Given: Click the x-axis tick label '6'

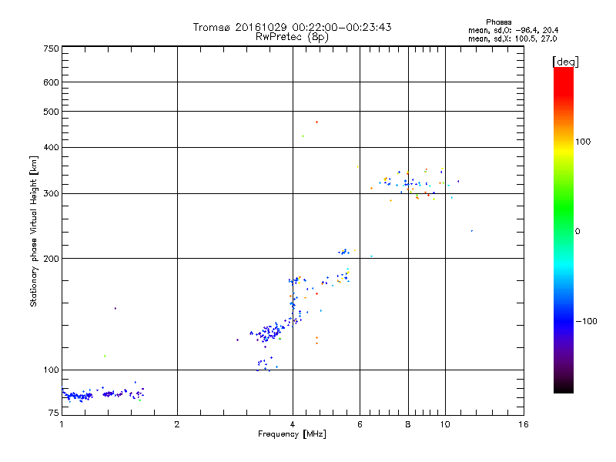Looking at the screenshot, I should coord(360,424).
